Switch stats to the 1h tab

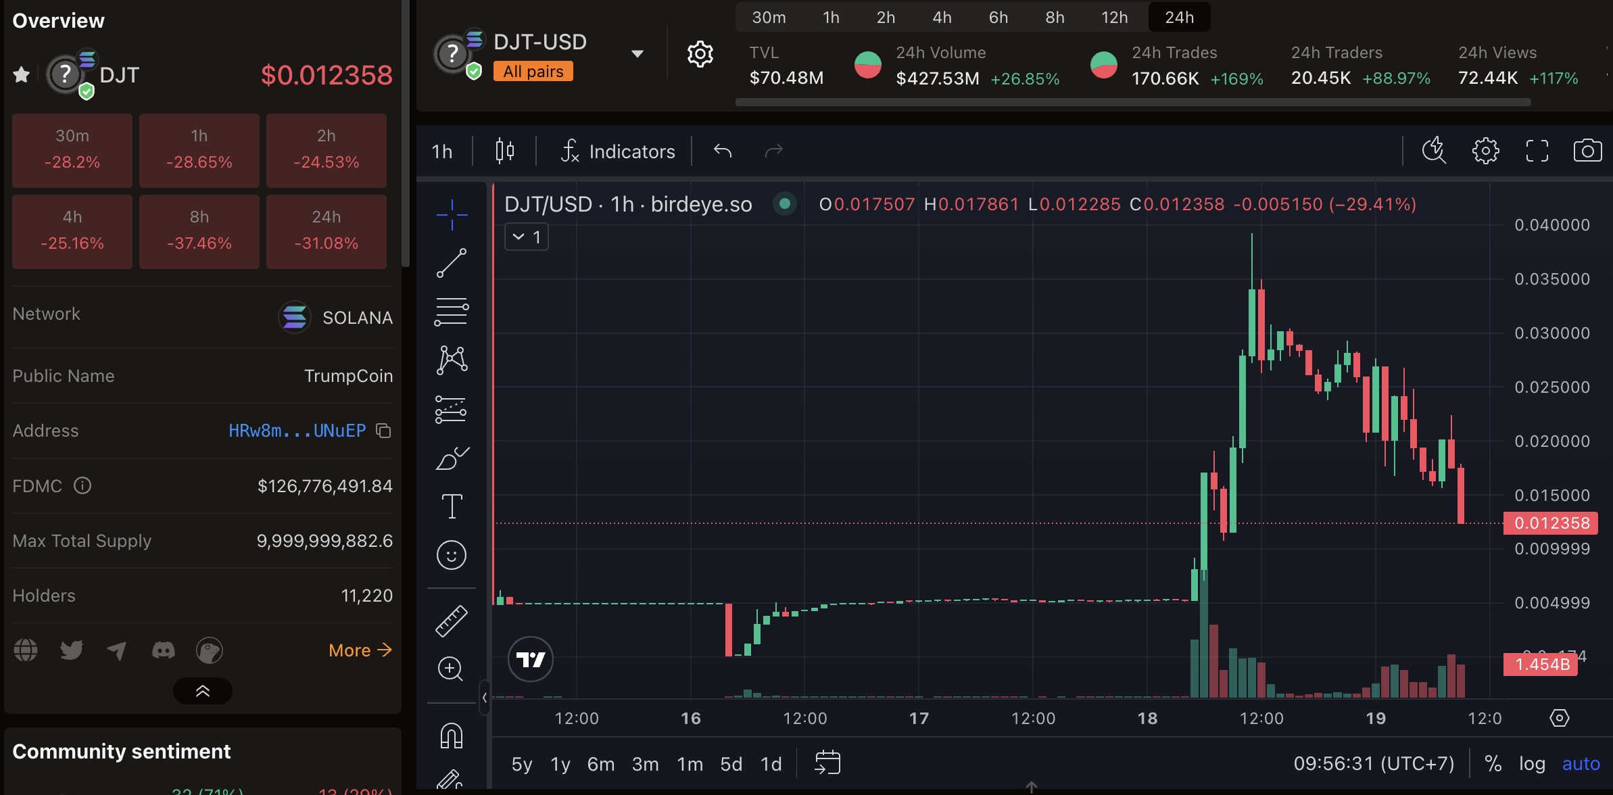(x=831, y=17)
